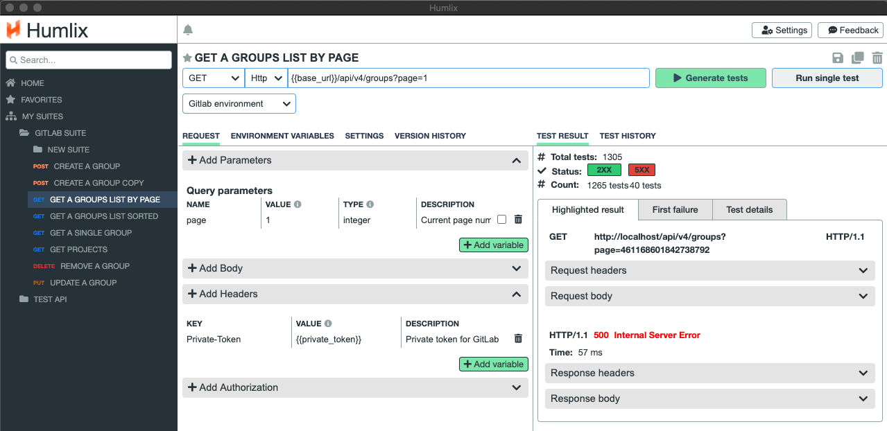
Task: Switch to the Version History tab
Action: point(430,136)
